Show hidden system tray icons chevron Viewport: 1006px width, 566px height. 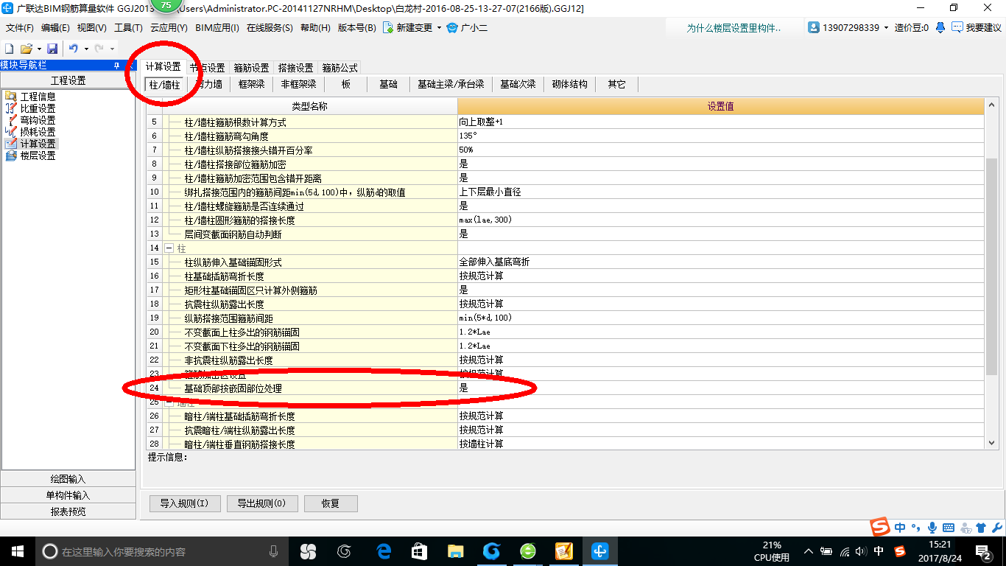809,551
